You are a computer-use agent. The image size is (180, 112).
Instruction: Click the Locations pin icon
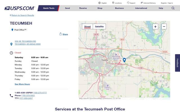(113, 3)
